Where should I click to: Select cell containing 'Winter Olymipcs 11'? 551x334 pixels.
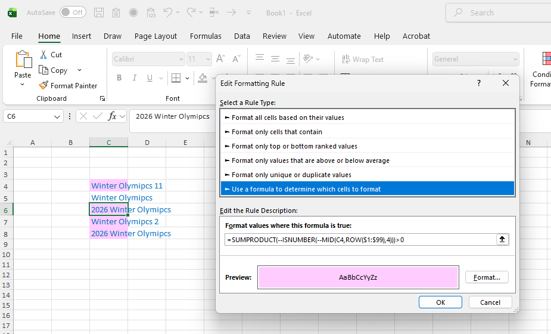click(108, 185)
